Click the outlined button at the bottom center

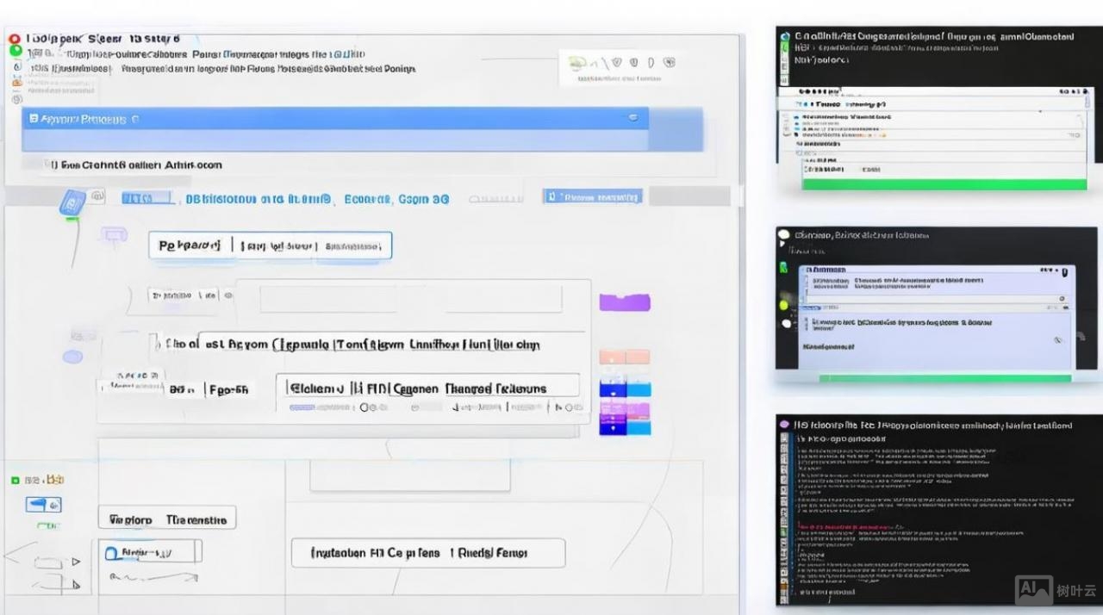(x=427, y=553)
